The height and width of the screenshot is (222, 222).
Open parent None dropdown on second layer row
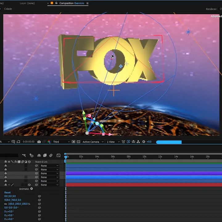tap(49, 170)
